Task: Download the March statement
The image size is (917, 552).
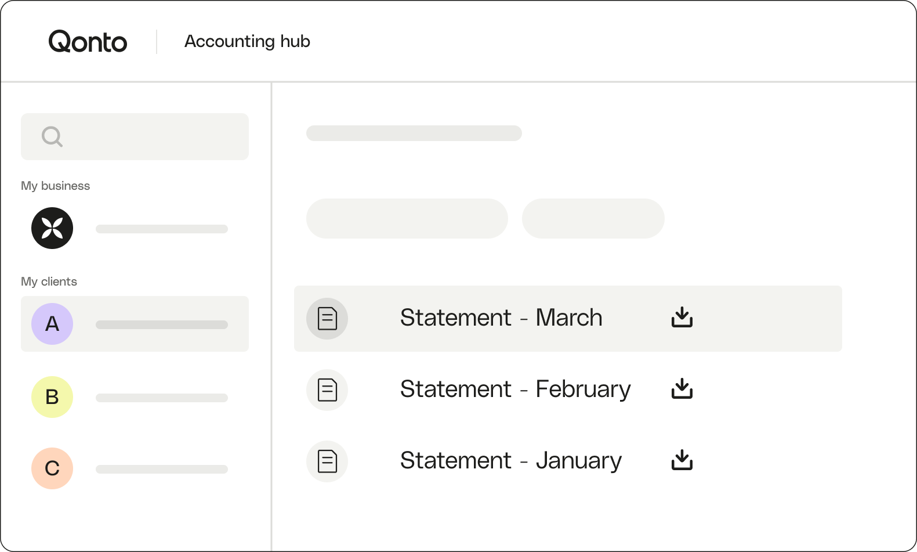Action: click(682, 318)
